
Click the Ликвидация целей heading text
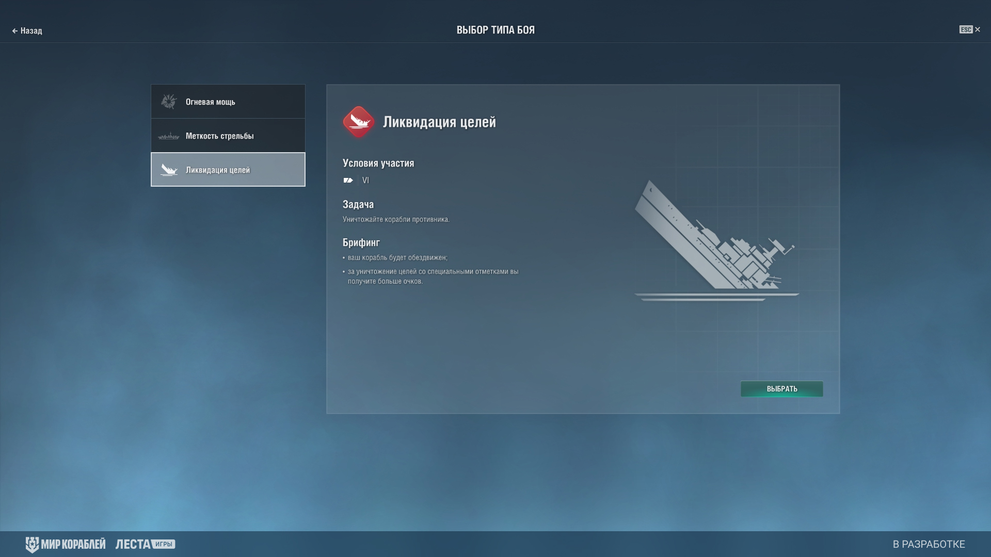tap(439, 122)
